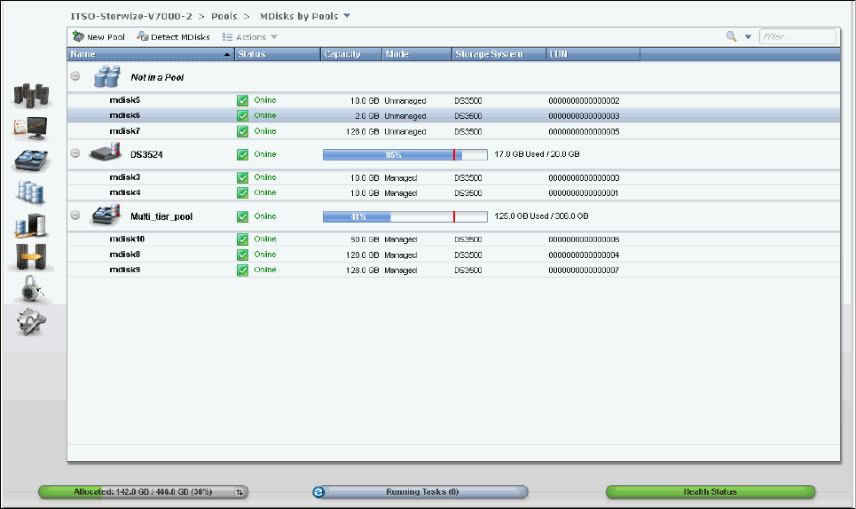
Task: Collapse the 'Not in a Pool' group
Action: (75, 77)
